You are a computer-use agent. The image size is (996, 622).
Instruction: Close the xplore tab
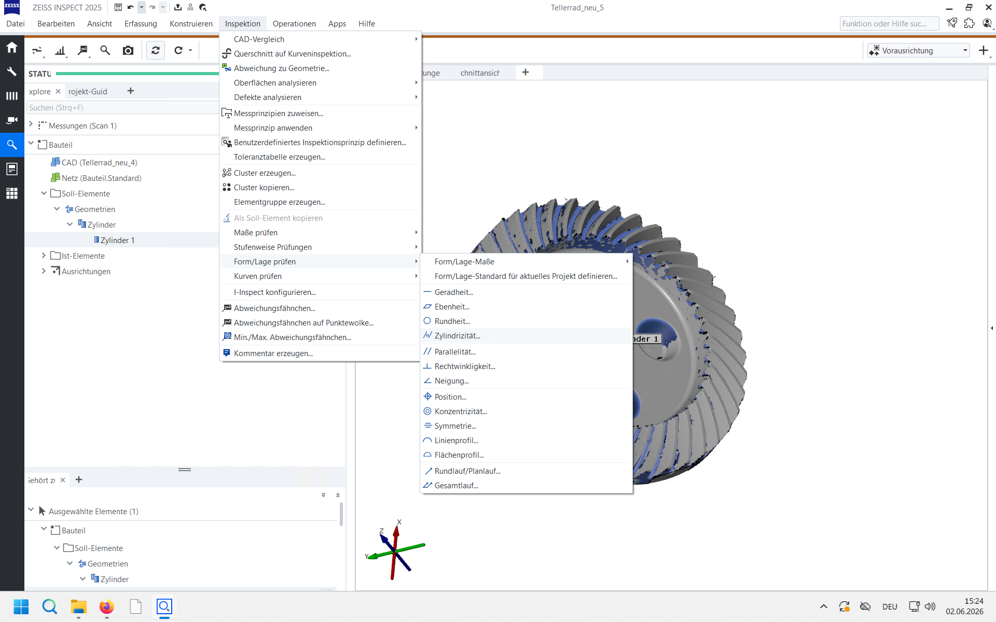pos(58,91)
